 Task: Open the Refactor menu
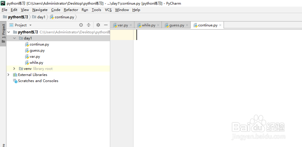[x=71, y=10]
